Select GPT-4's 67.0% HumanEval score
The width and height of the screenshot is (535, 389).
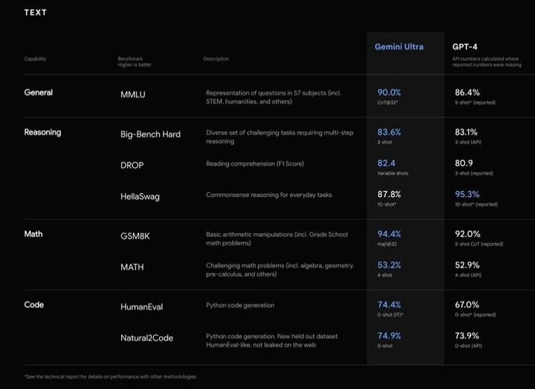467,305
